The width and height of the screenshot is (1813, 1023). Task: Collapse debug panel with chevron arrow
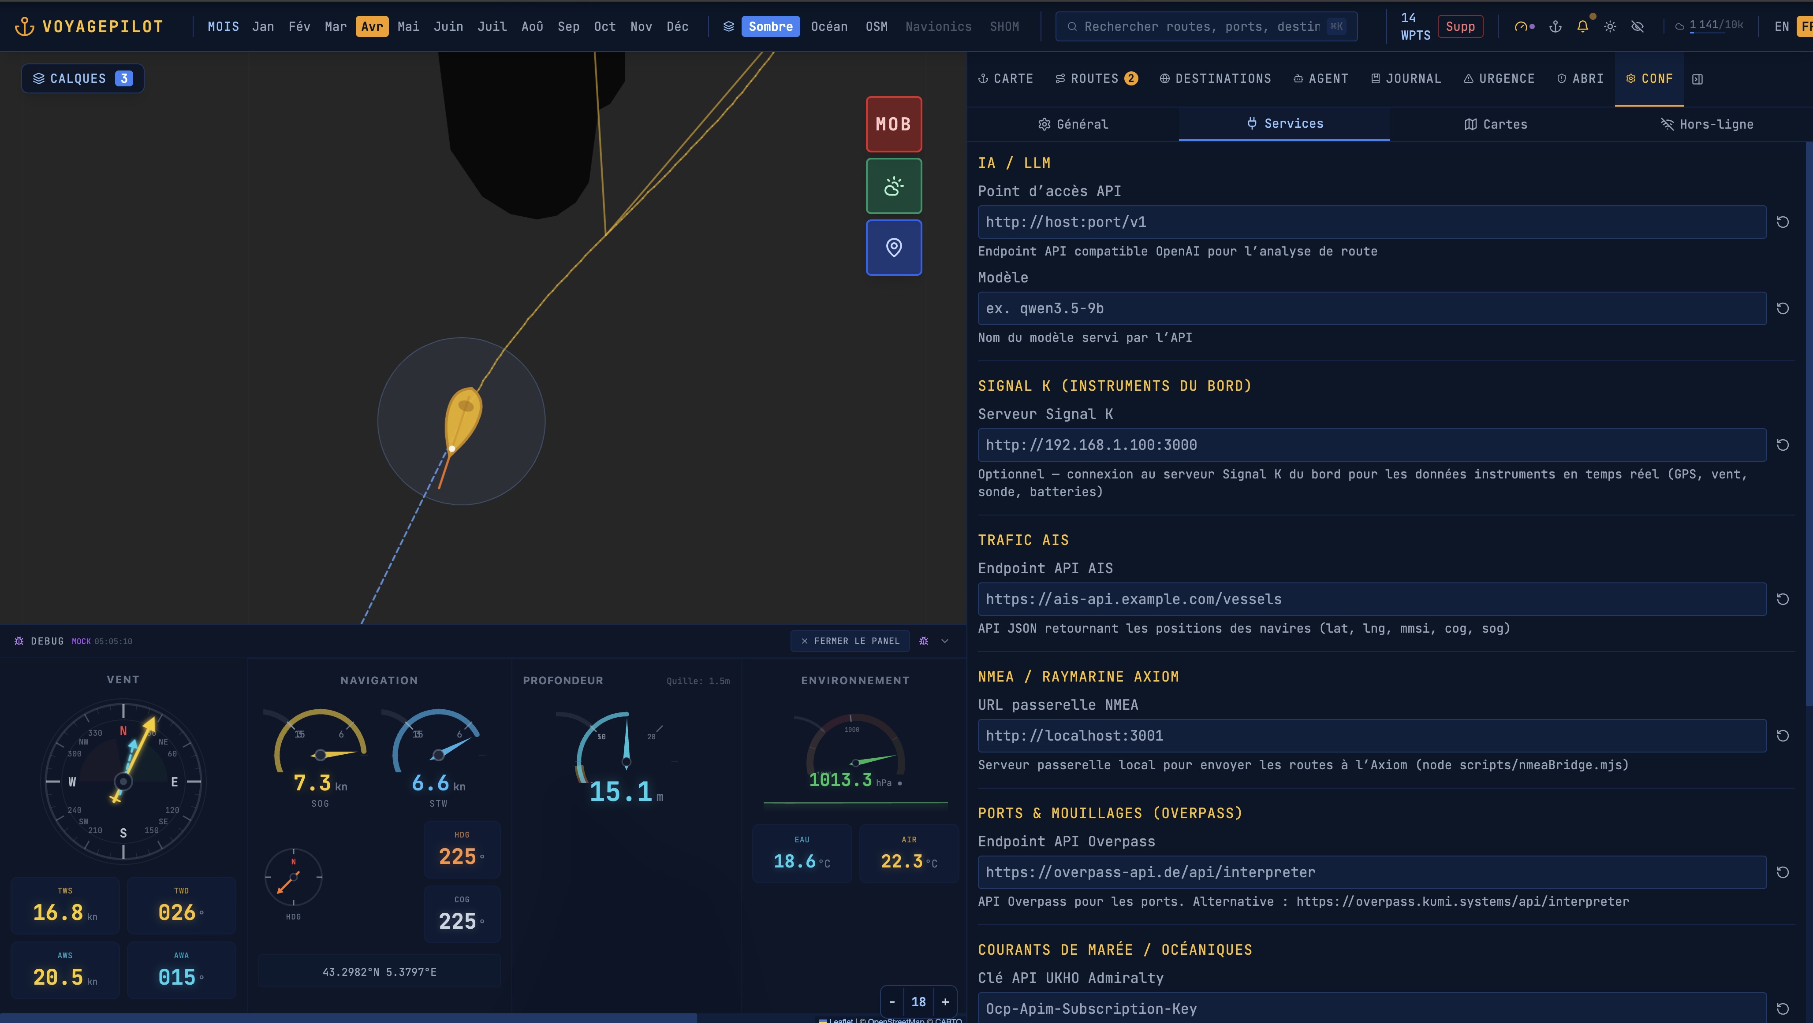tap(945, 641)
